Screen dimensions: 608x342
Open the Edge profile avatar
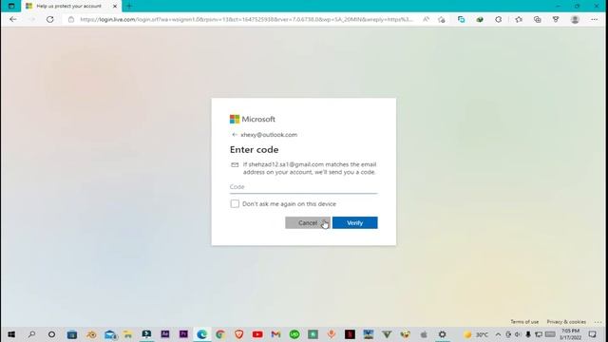[x=575, y=19]
